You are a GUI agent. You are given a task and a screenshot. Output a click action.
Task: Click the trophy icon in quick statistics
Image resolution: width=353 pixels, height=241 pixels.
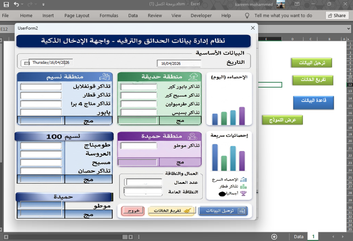pos(243,193)
